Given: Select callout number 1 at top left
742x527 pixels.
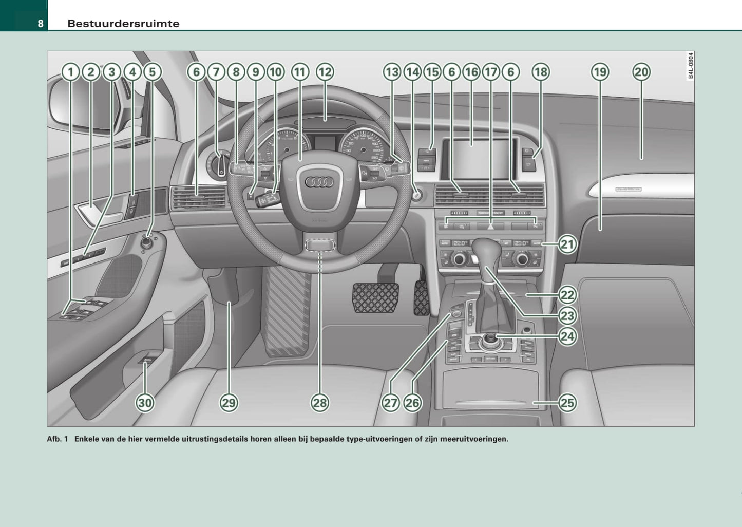Looking at the screenshot, I should point(71,72).
